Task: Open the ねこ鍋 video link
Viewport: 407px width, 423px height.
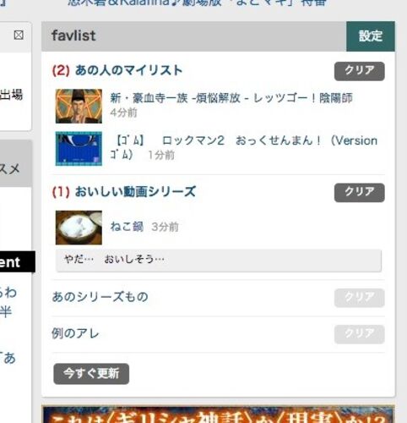Action: coord(127,227)
